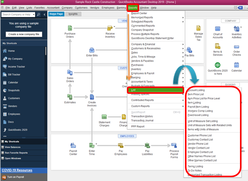
Task: Click the My Shortcuts list scrollbar
Action: click(x=46, y=51)
